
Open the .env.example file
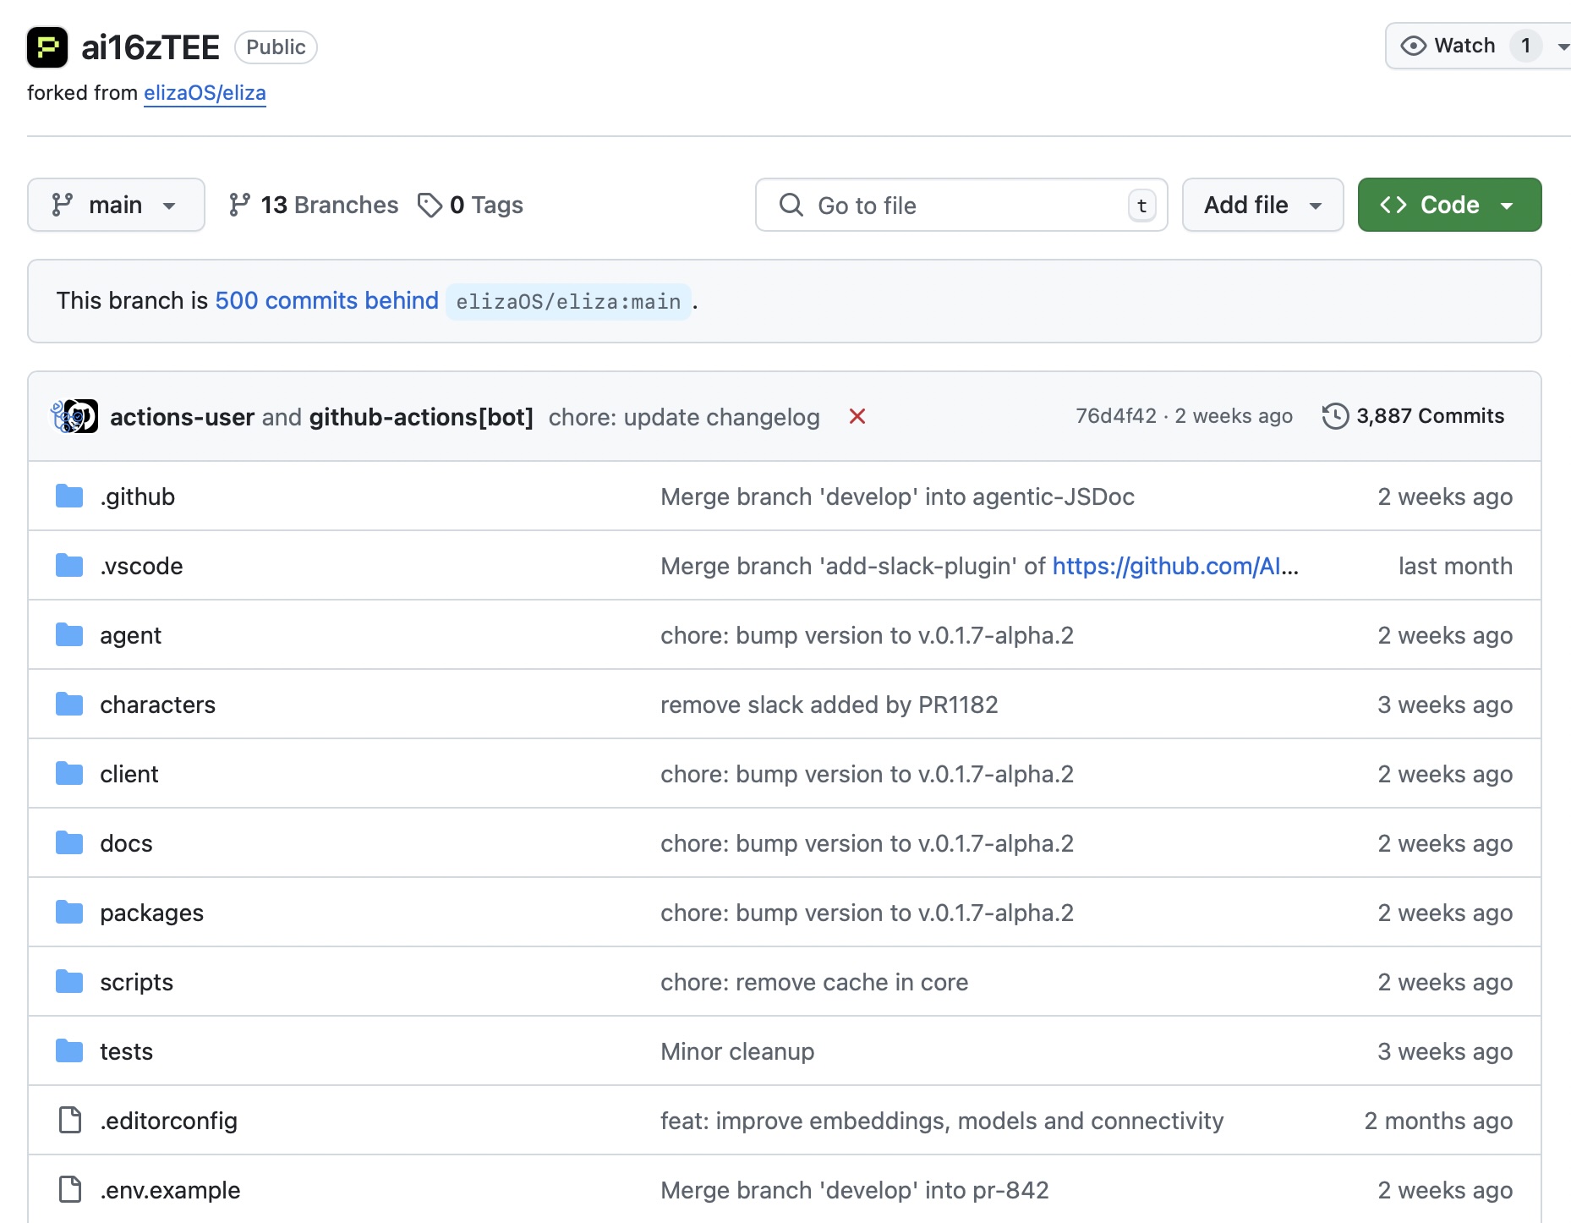[170, 1190]
